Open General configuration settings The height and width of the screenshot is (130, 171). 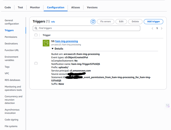pos(12,22)
